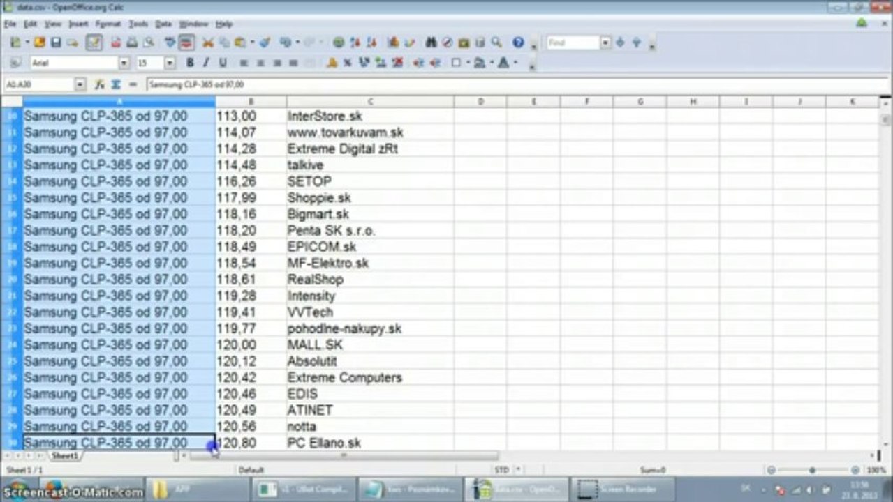Screen dimensions: 893x502
Task: Open the Insert menu
Action: (78, 24)
